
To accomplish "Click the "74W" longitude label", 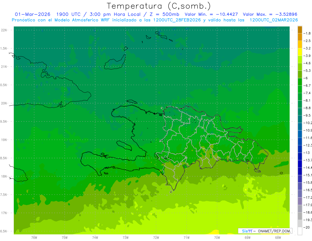I will [x=95, y=238].
